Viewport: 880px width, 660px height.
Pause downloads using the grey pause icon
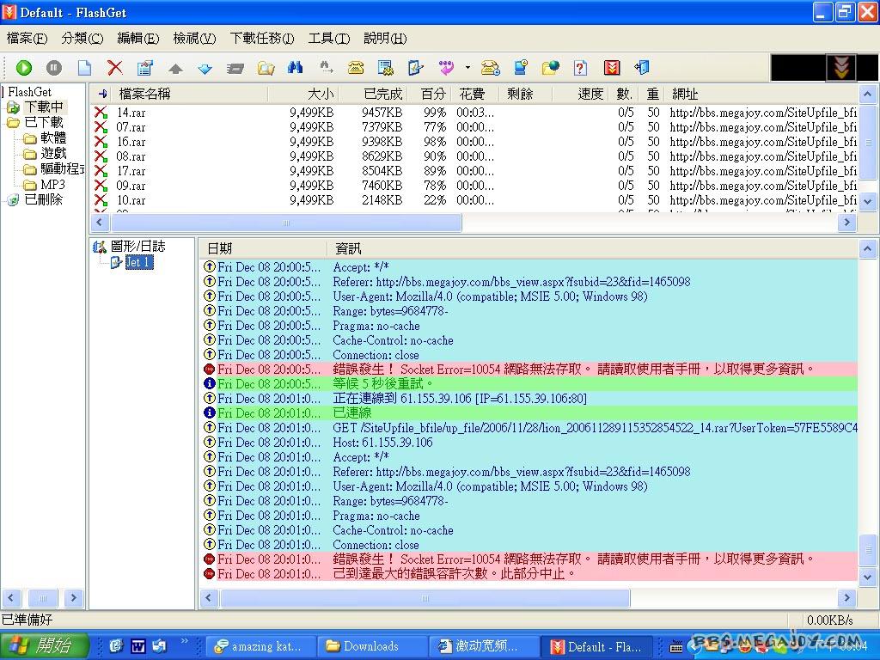pos(54,68)
